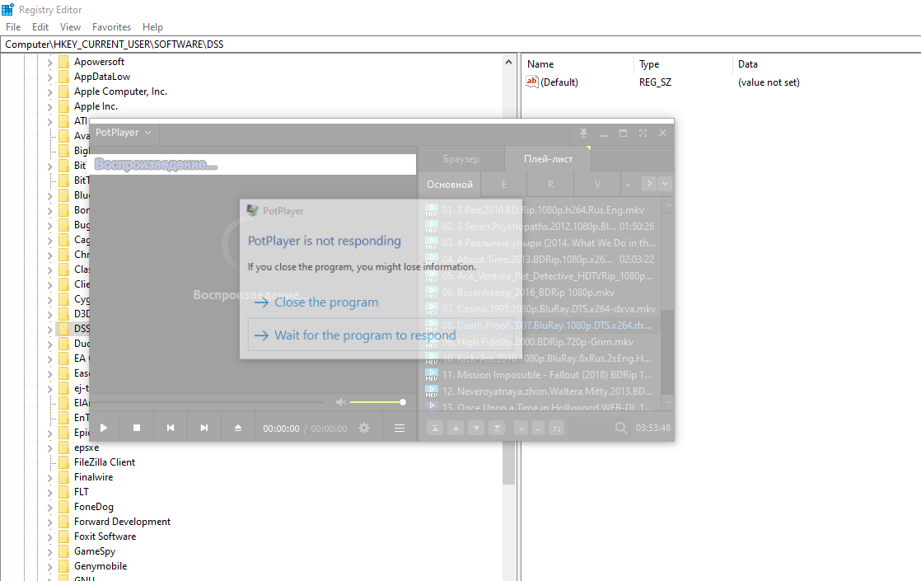This screenshot has height=581, width=921.
Task: Click the eject/open file button in PotPlayer
Action: 238,428
